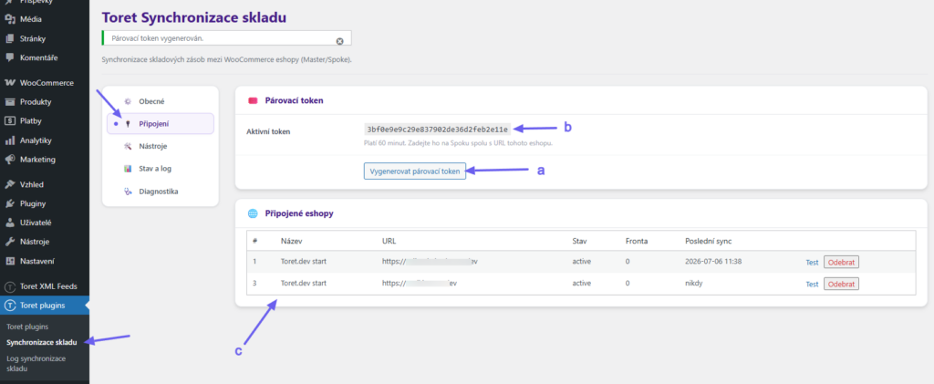Click the Poslední sync column header

708,241
